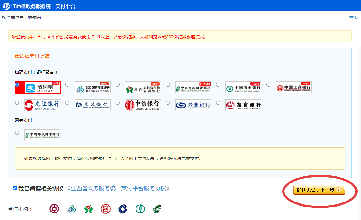Viewport: 361px width, 220px height.
Task: Click the 中国工商银行 ICBC logo
Action: coord(294,87)
